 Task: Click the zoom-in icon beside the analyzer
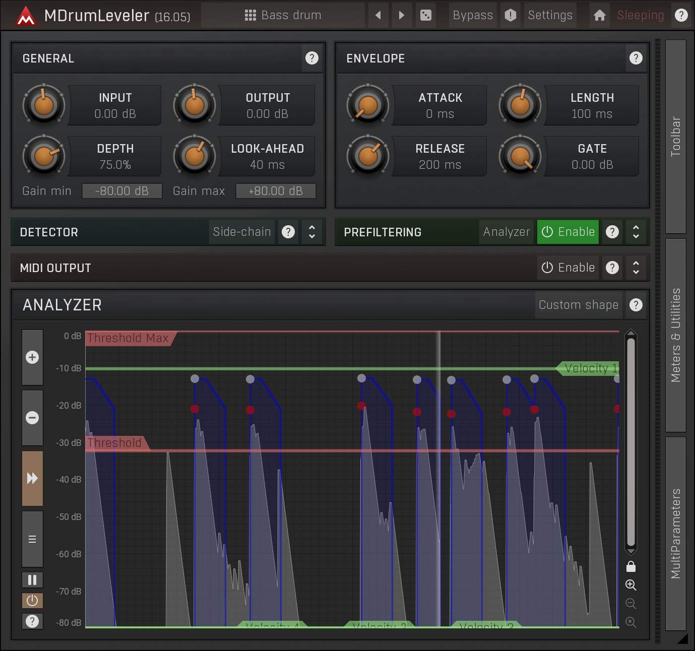tap(631, 585)
